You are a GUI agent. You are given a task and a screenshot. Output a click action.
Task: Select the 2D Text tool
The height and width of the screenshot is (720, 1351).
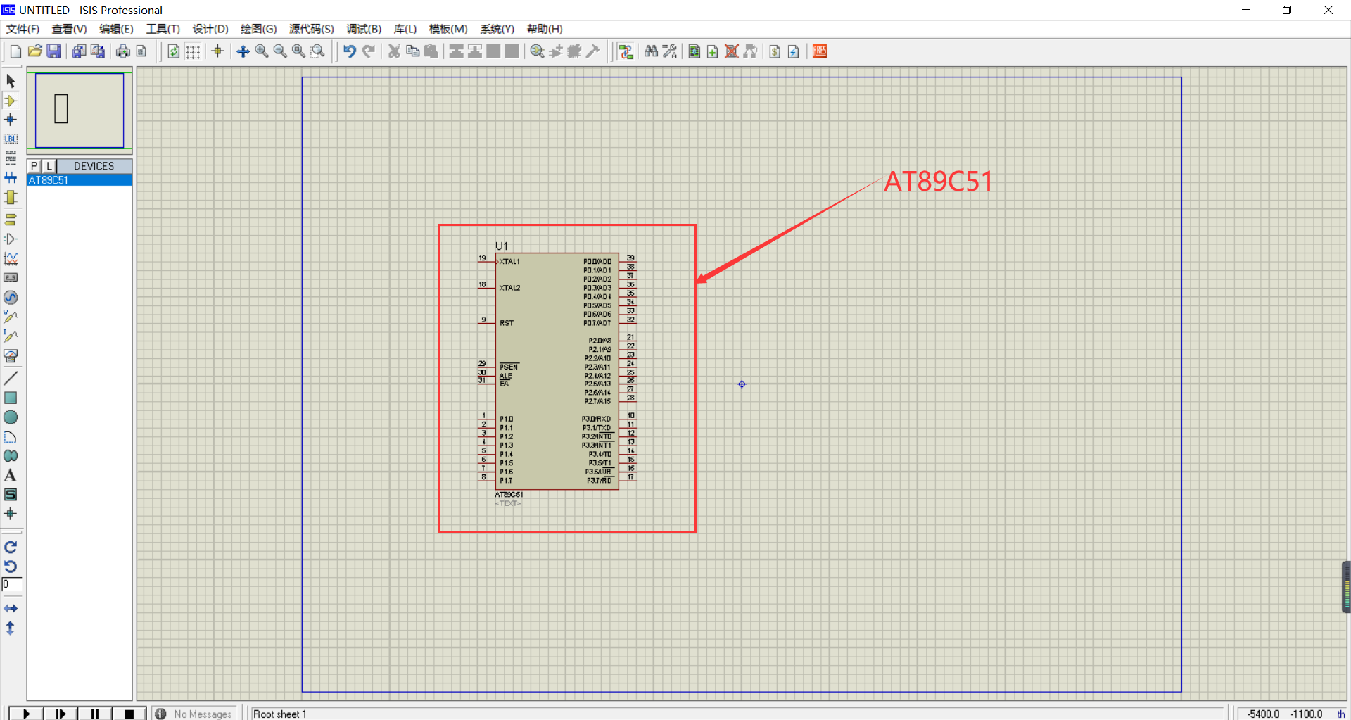(11, 476)
